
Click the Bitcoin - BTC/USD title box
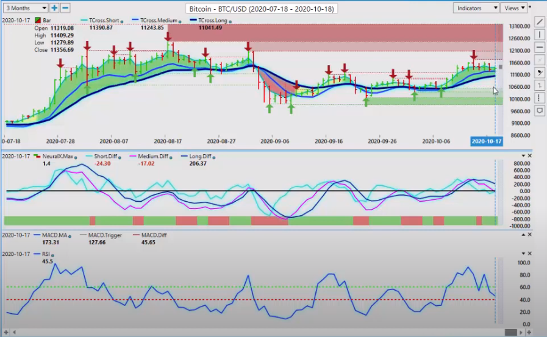pyautogui.click(x=261, y=9)
